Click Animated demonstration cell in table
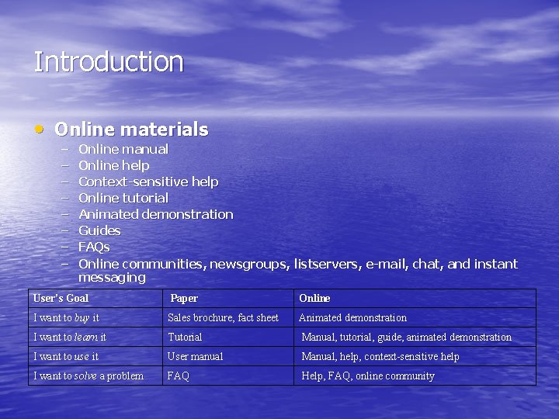Image resolution: width=559 pixels, height=419 pixels. point(415,317)
